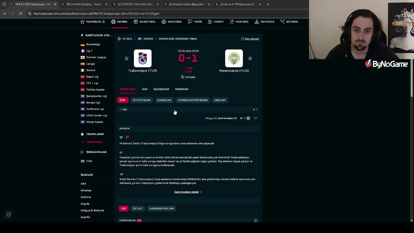Click the flashscore URL address bar

click(x=167, y=14)
